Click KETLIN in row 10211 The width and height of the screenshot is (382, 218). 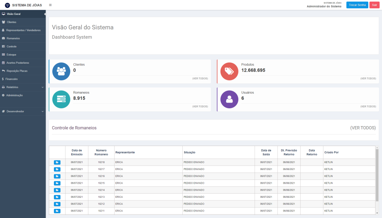329,211
